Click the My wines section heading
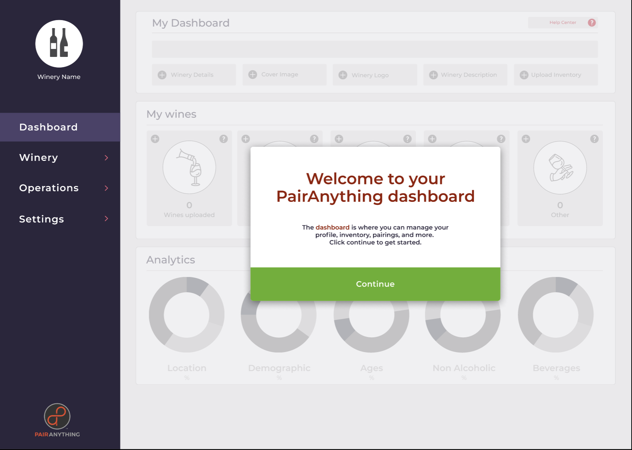Viewport: 632px width, 450px height. pos(171,114)
